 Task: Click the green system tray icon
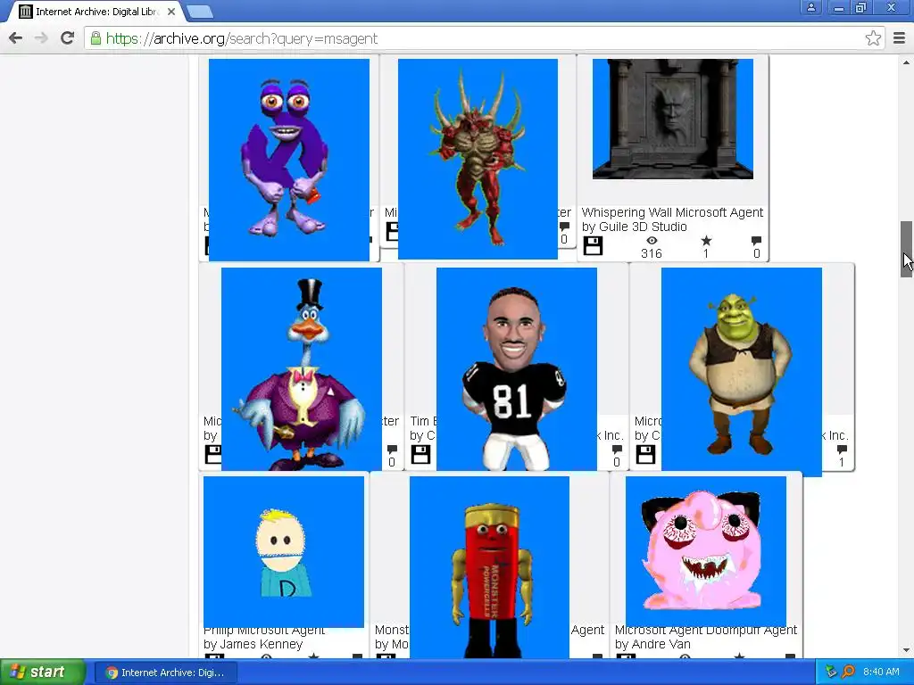[831, 672]
